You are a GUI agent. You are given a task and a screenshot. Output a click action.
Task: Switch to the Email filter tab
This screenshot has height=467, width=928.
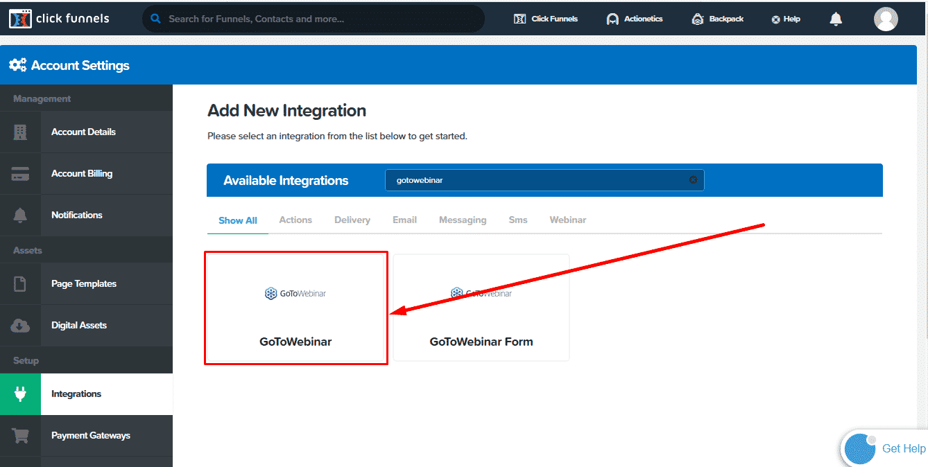pyautogui.click(x=405, y=220)
